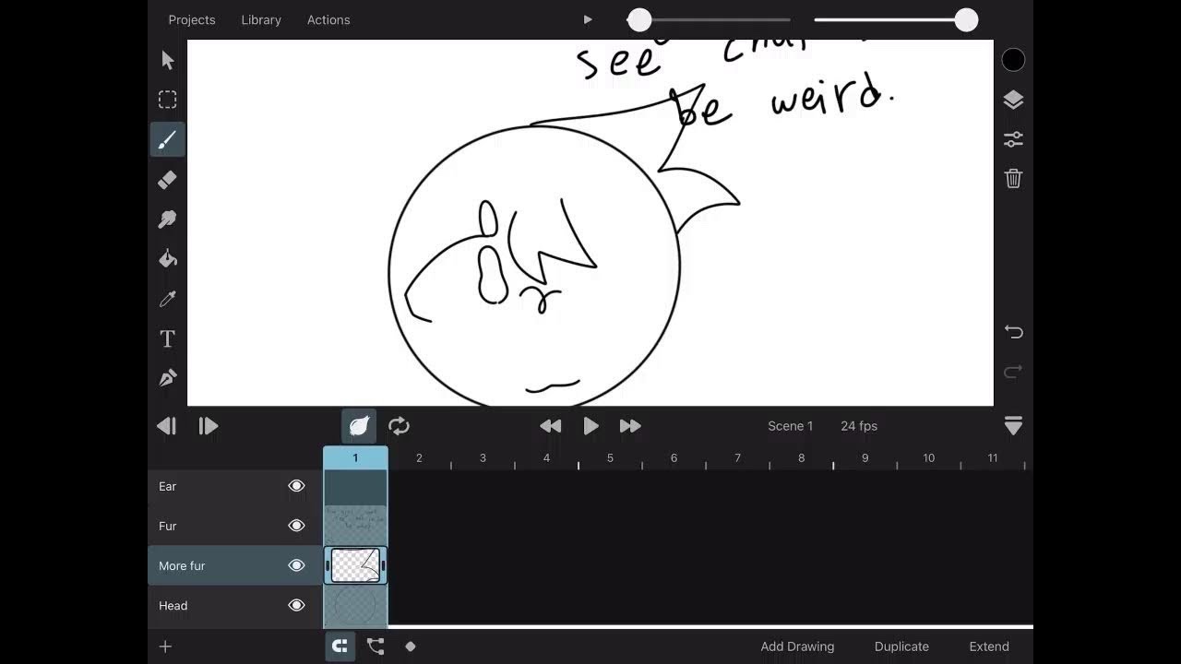This screenshot has width=1181, height=664.
Task: Collapse the timeline panel arrow
Action: [x=1013, y=426]
